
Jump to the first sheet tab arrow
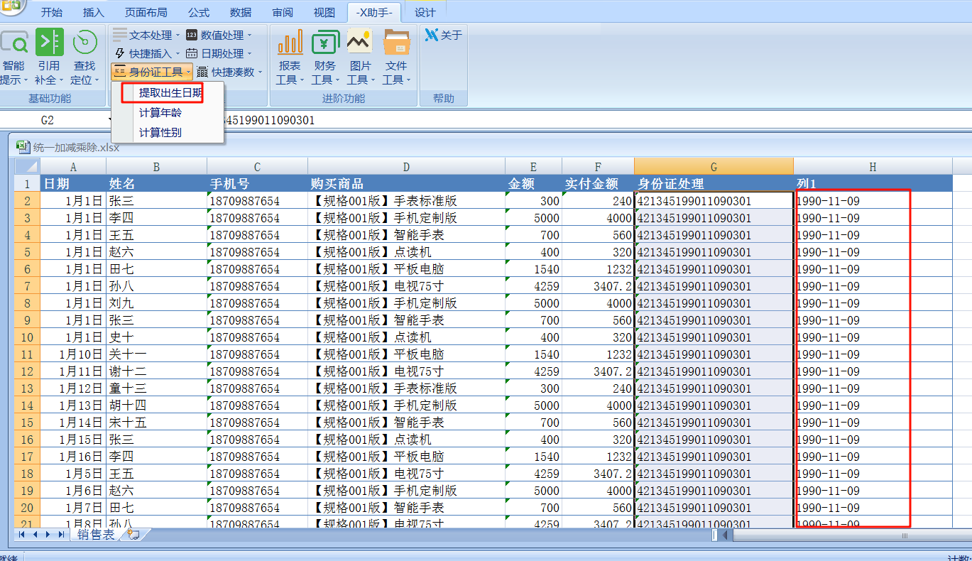pyautogui.click(x=22, y=535)
